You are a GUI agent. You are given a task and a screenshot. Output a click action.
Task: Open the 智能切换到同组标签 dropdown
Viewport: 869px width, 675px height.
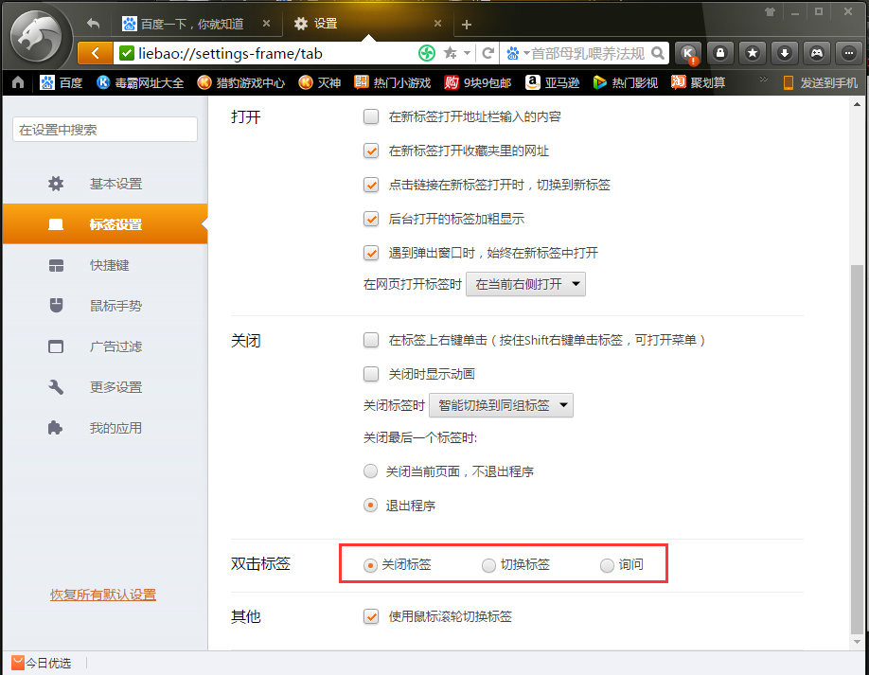[x=501, y=404]
